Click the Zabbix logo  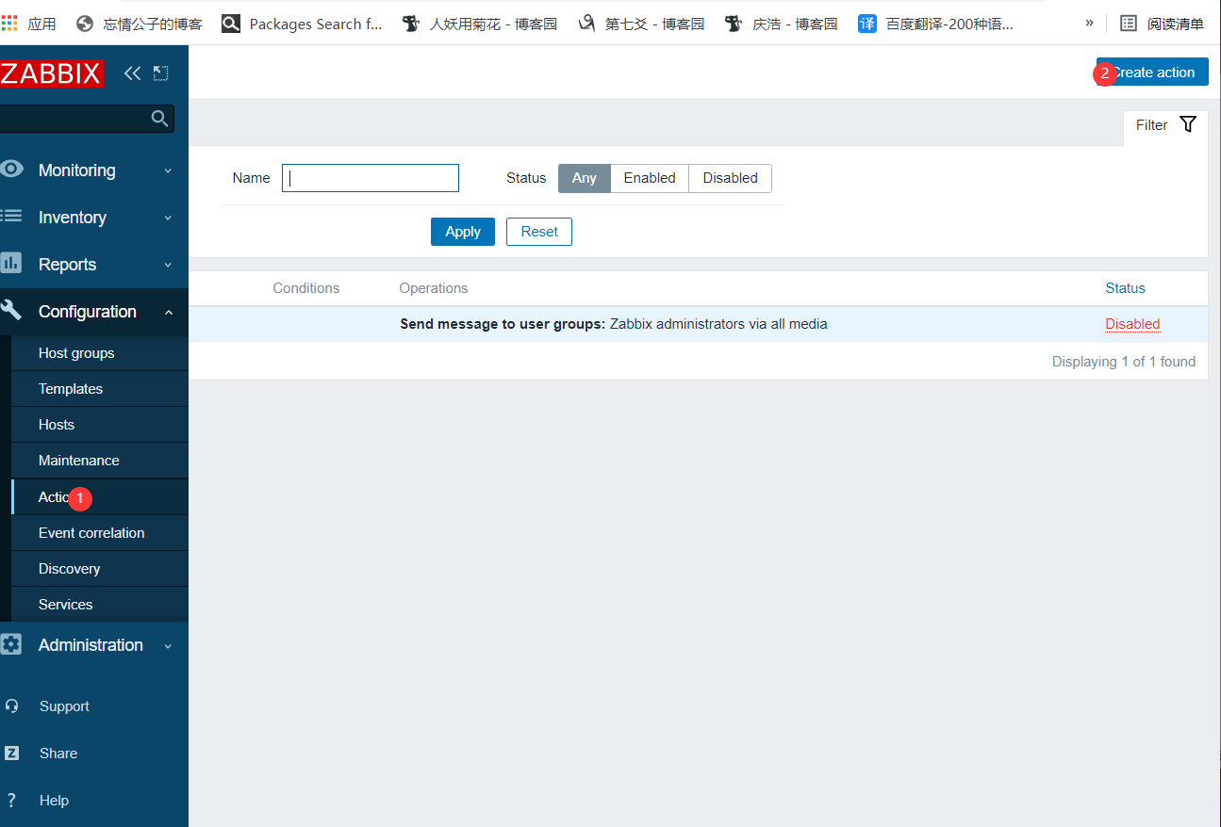point(51,73)
